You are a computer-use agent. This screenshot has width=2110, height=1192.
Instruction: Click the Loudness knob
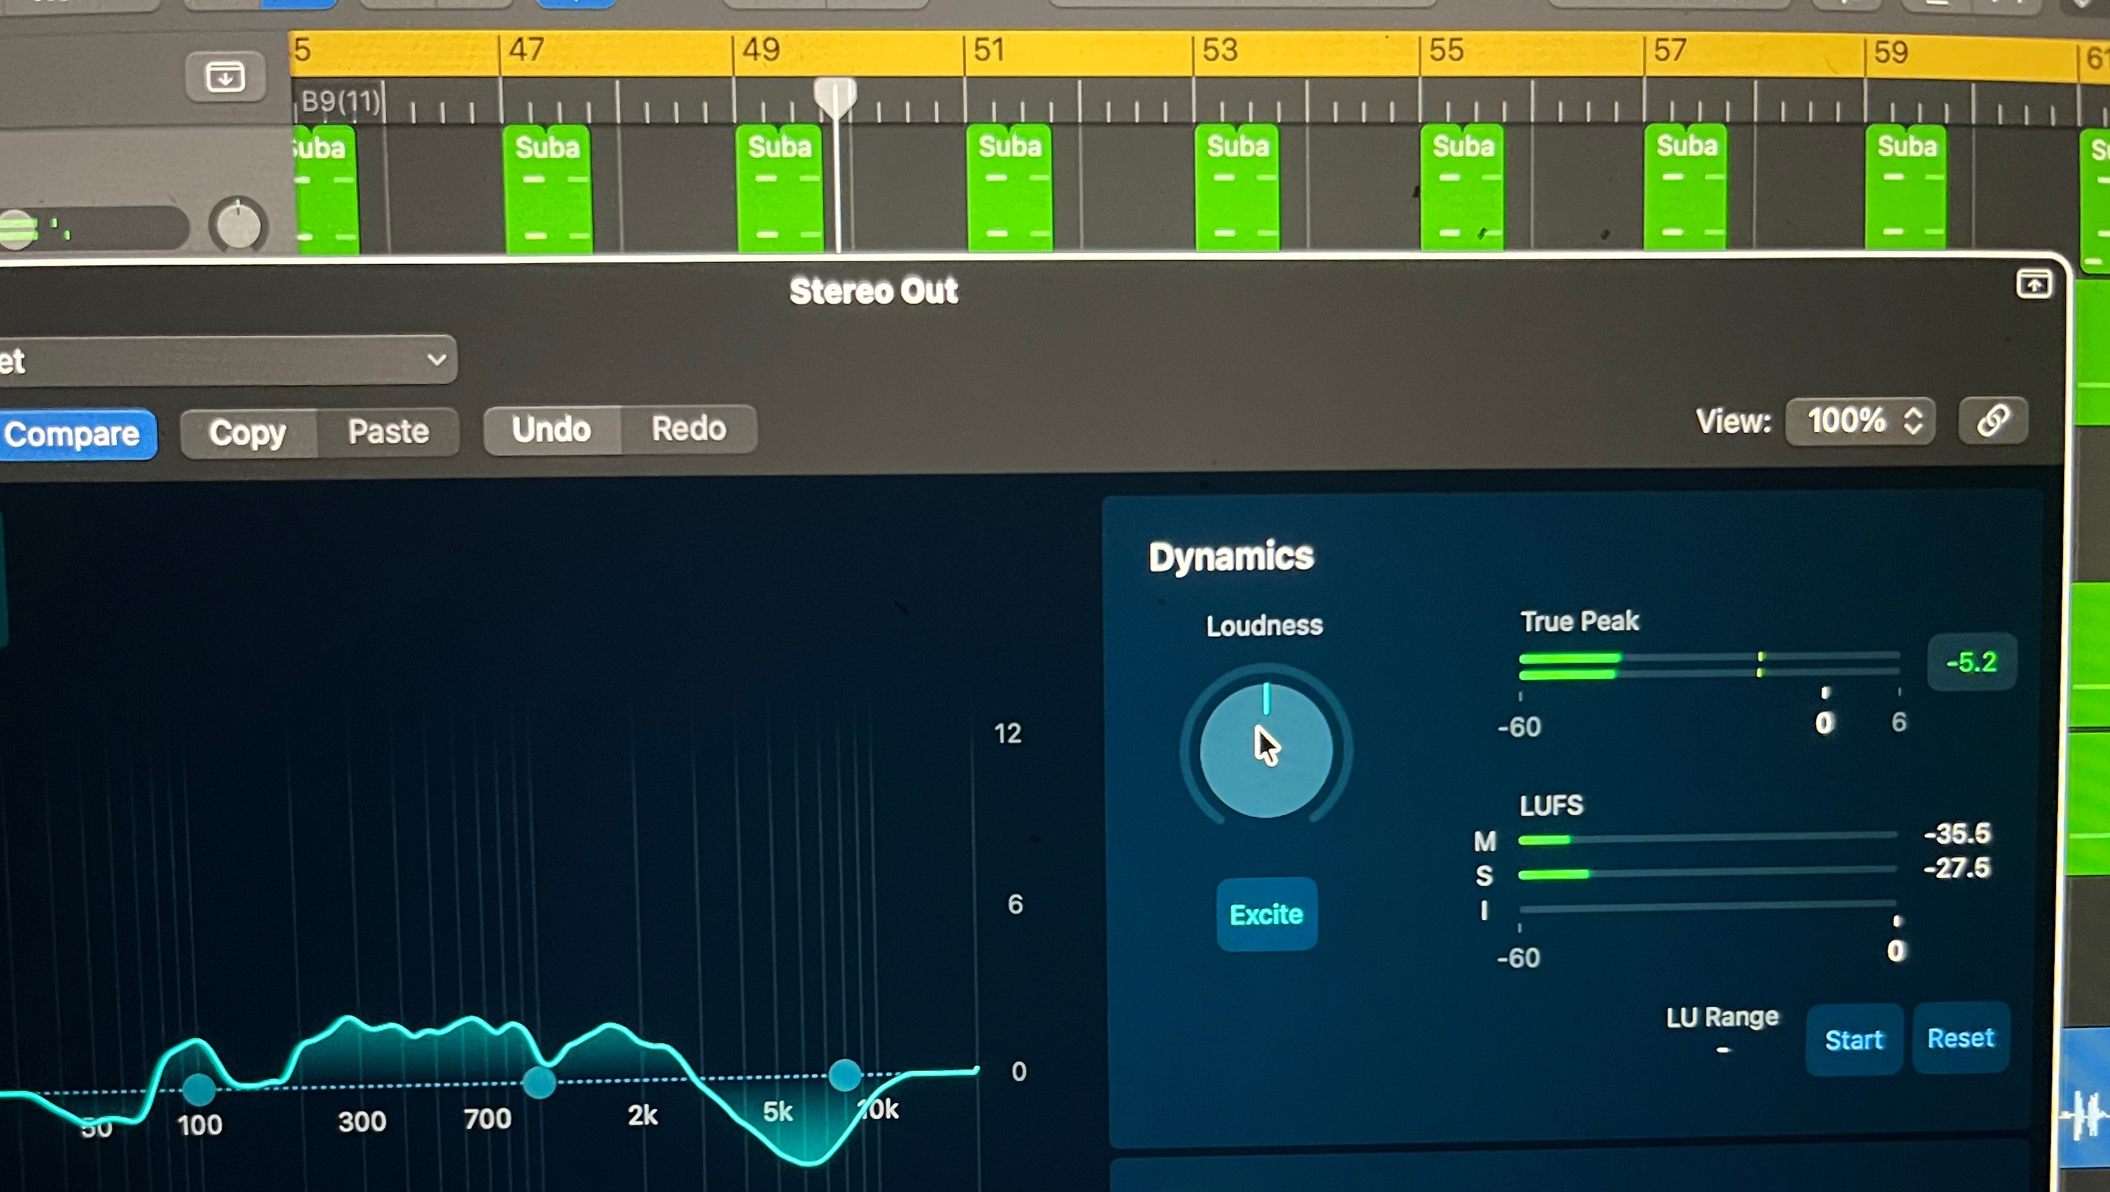pyautogui.click(x=1267, y=749)
